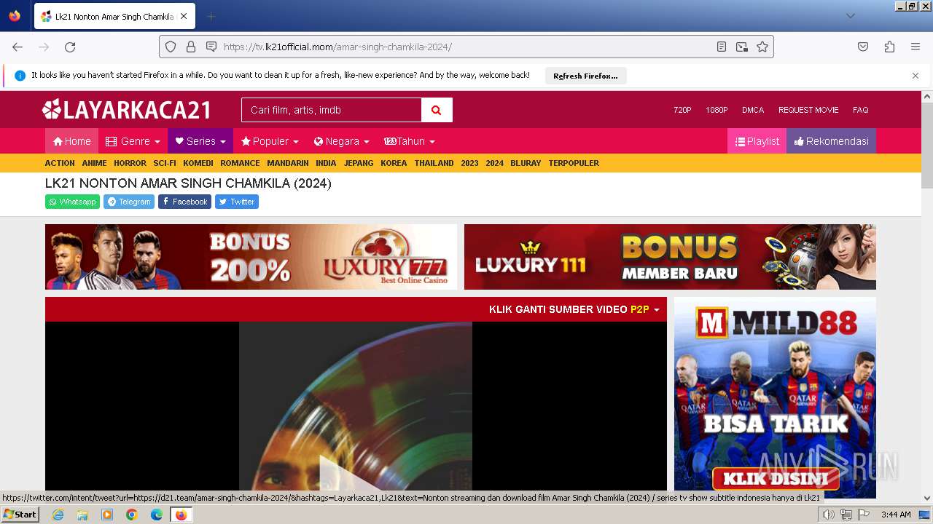Screen dimensions: 933x524
Task: Select the ACTION category link
Action: [60, 163]
